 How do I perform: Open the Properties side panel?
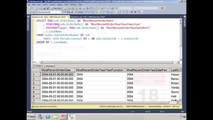point(185,21)
